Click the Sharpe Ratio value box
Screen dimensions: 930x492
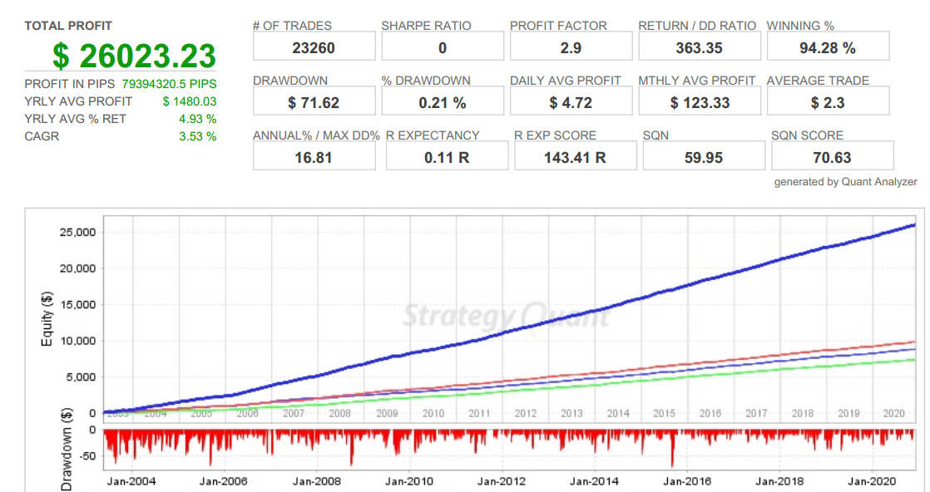[443, 47]
